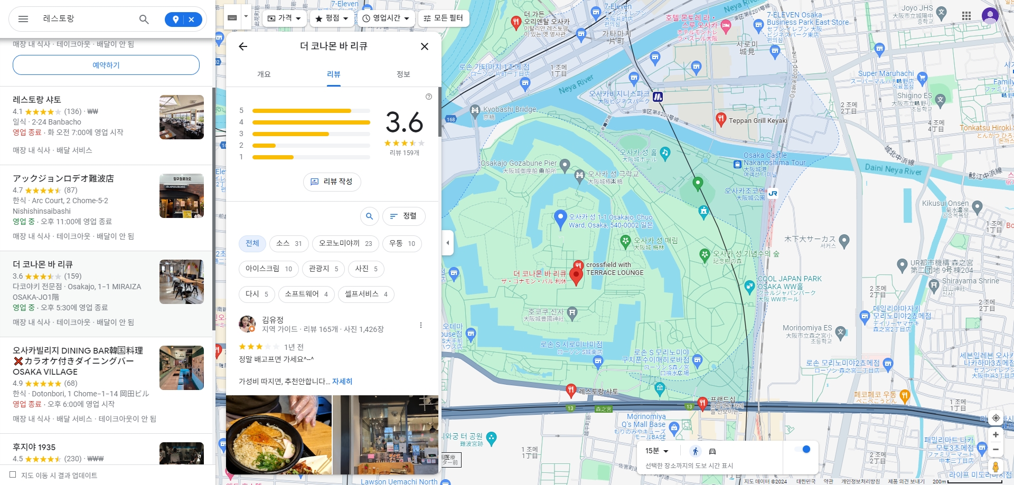1014x485 pixels.
Task: Click the Shirayama Shrine map pin
Action: [x=934, y=285]
